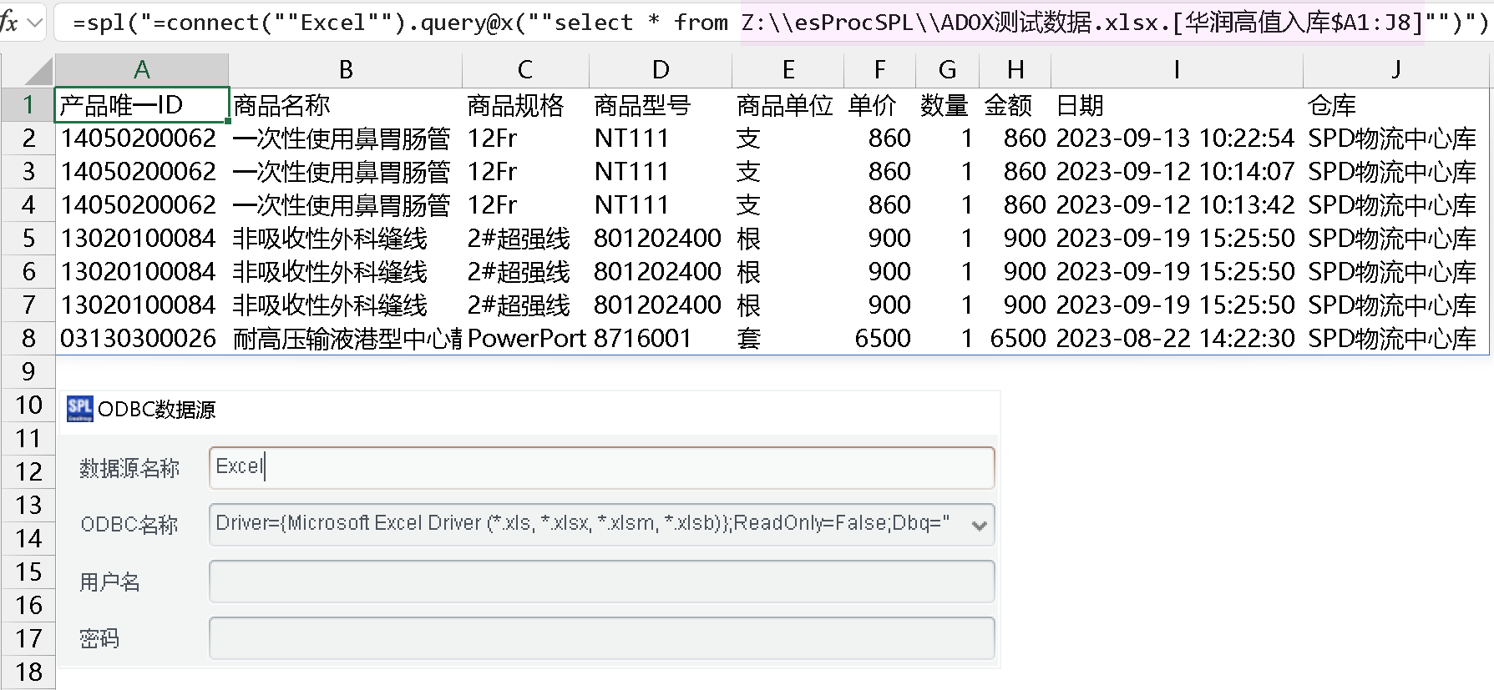Screen dimensions: 1494x690
Task: Select row 8 header
Action: tap(28, 338)
